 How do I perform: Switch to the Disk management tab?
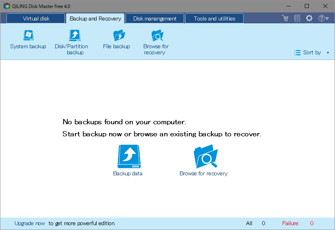pos(155,18)
